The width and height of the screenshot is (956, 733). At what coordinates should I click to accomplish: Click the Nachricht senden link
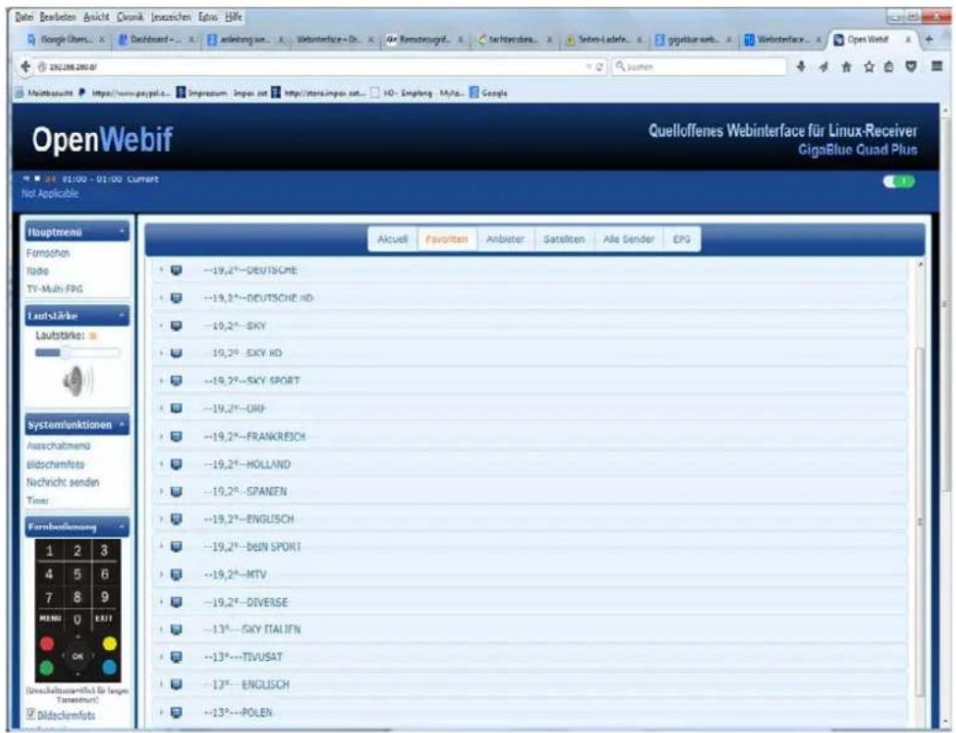(x=62, y=482)
